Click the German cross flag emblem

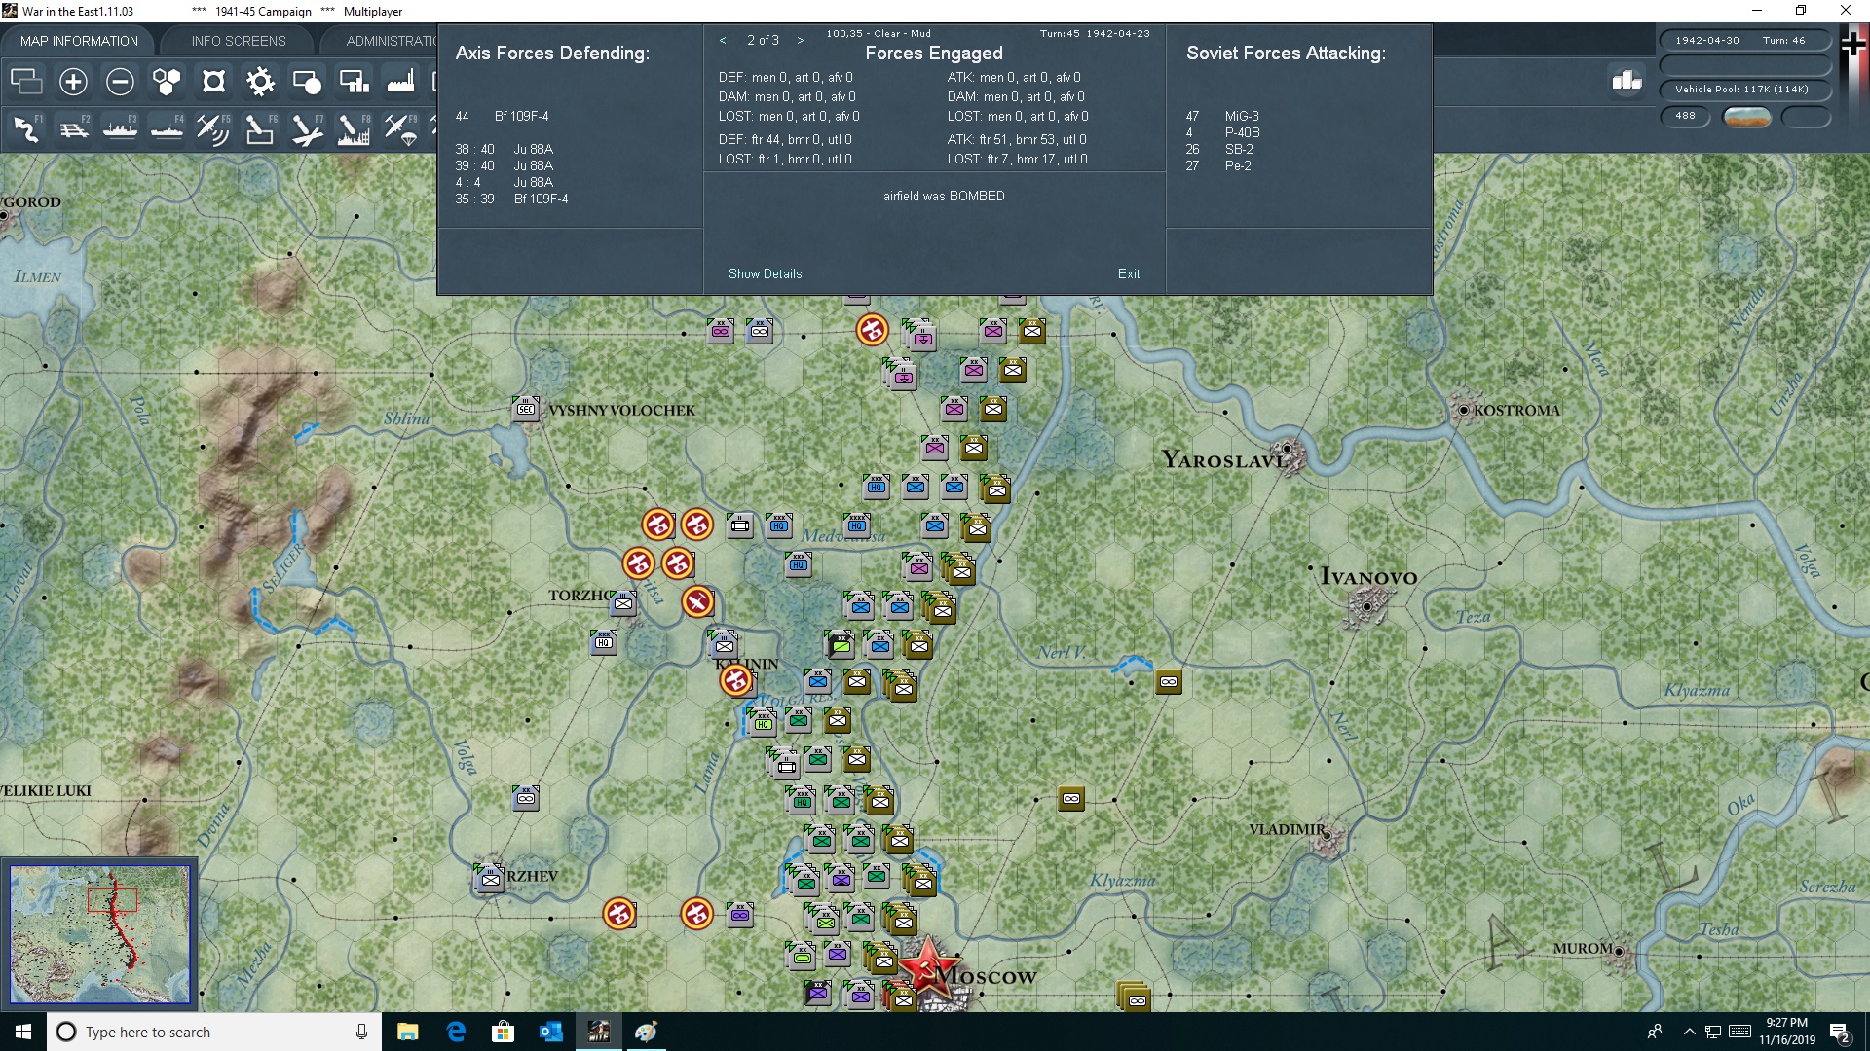coord(1853,44)
